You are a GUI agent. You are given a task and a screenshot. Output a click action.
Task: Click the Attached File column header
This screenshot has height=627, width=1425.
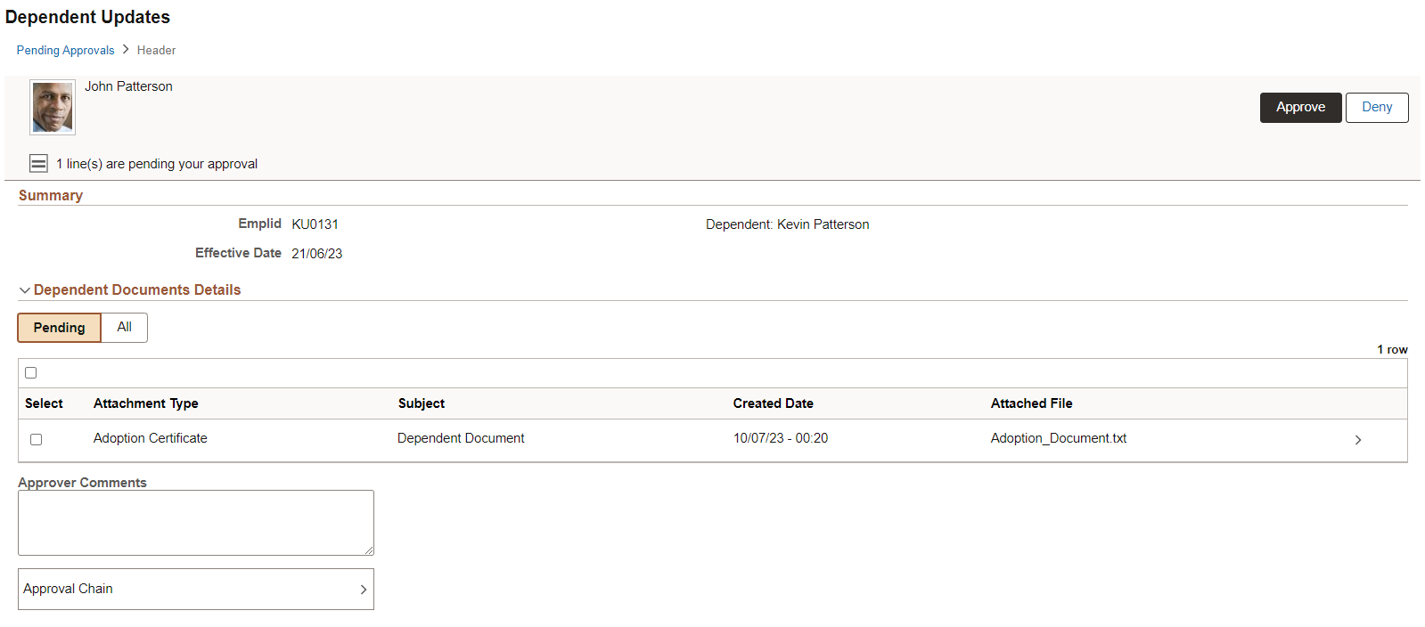click(x=1032, y=403)
